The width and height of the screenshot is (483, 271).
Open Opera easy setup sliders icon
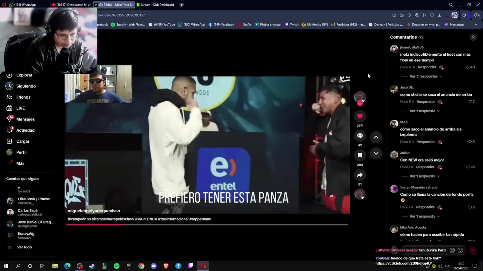(x=447, y=15)
